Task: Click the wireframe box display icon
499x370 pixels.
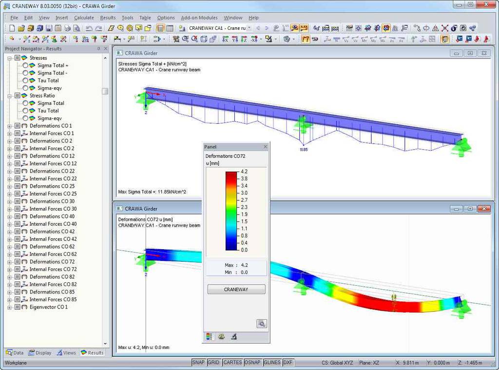Action: coord(204,39)
